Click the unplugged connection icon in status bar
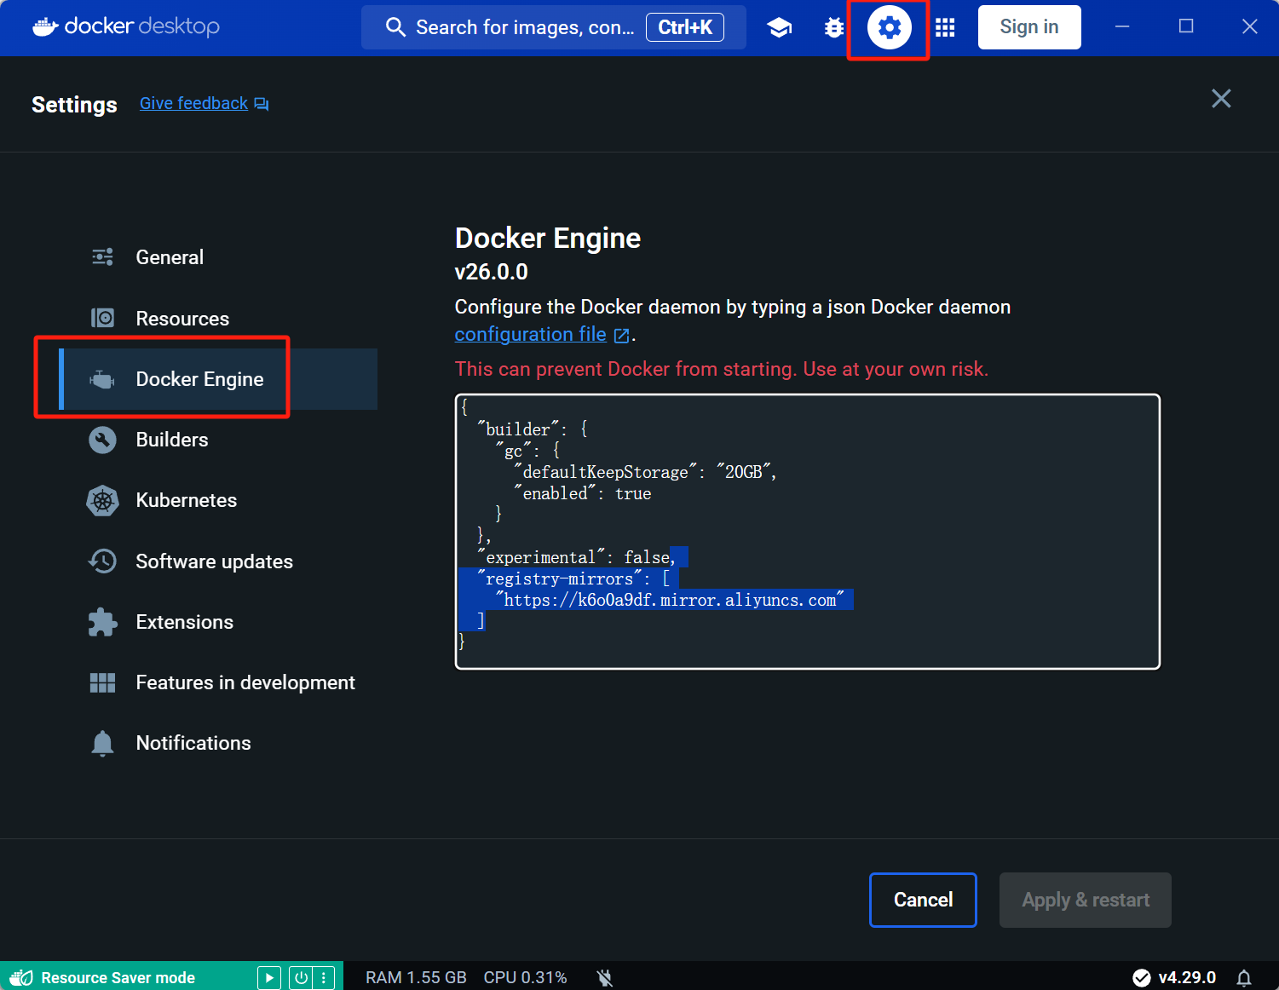 coord(605,978)
